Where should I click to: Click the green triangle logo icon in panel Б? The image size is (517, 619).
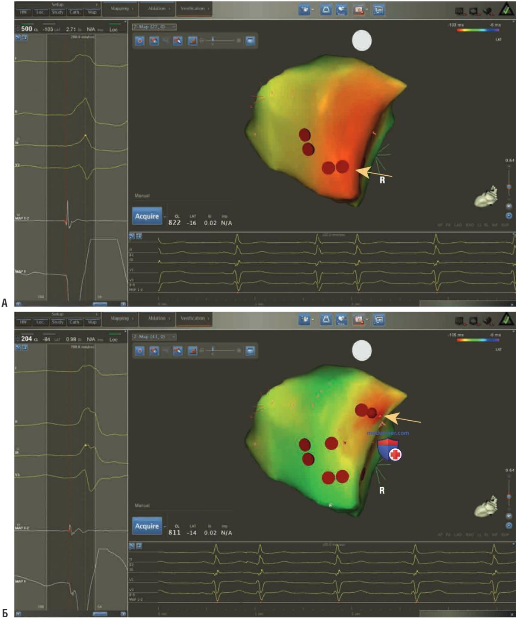click(x=506, y=319)
